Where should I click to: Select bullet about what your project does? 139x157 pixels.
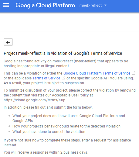[69, 118]
